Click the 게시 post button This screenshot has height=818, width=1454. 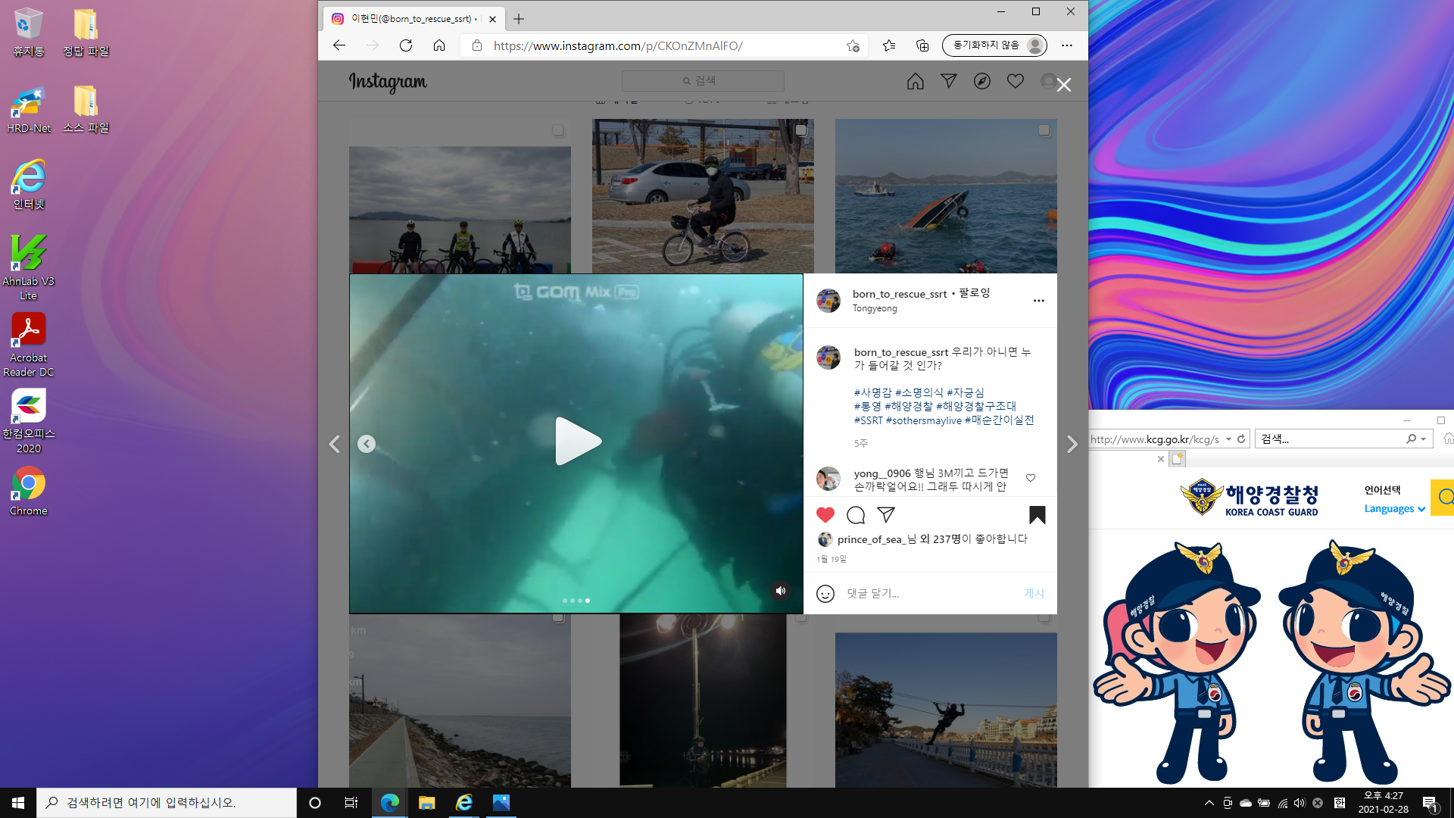click(1034, 593)
